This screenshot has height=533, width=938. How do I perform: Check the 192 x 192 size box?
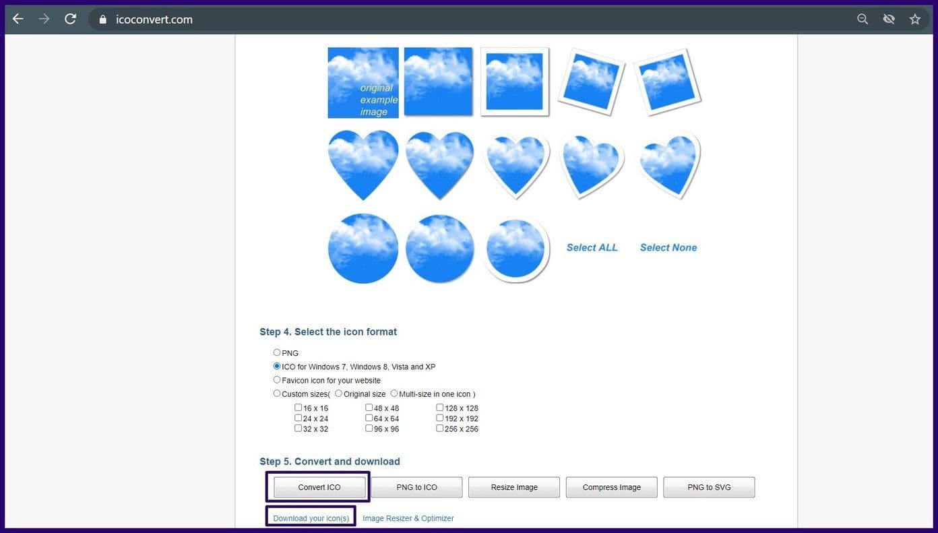[440, 418]
